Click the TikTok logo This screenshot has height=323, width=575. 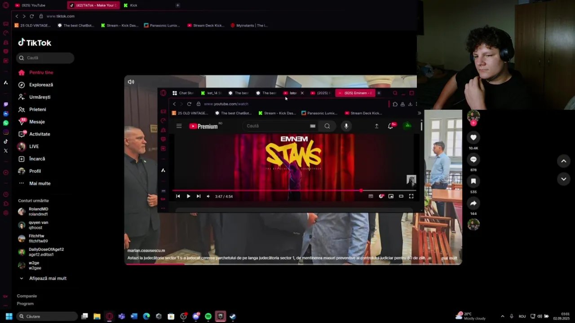tap(35, 43)
